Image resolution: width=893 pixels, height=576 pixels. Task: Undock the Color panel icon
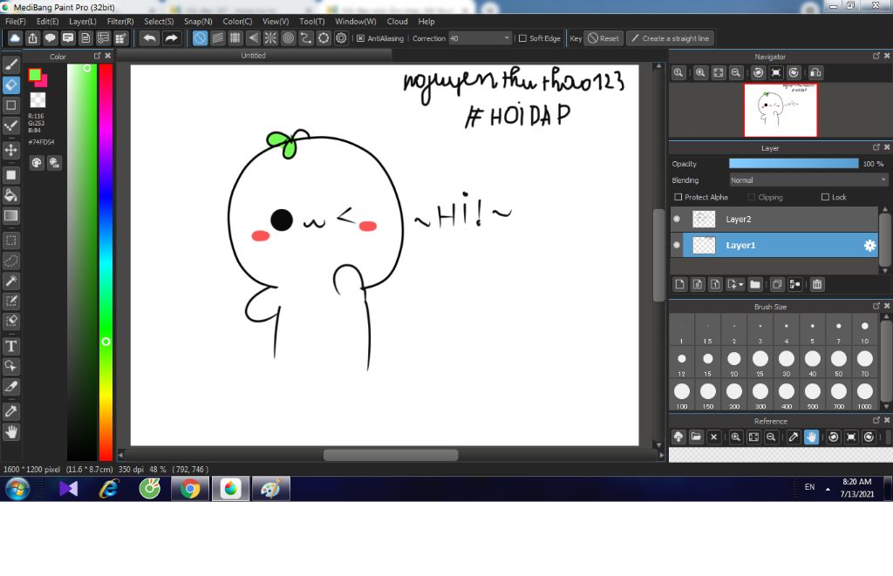click(97, 56)
